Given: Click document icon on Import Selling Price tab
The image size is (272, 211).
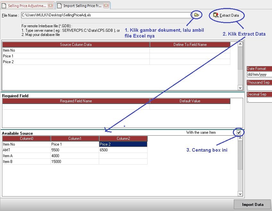Looking at the screenshot, I should [x=59, y=6].
